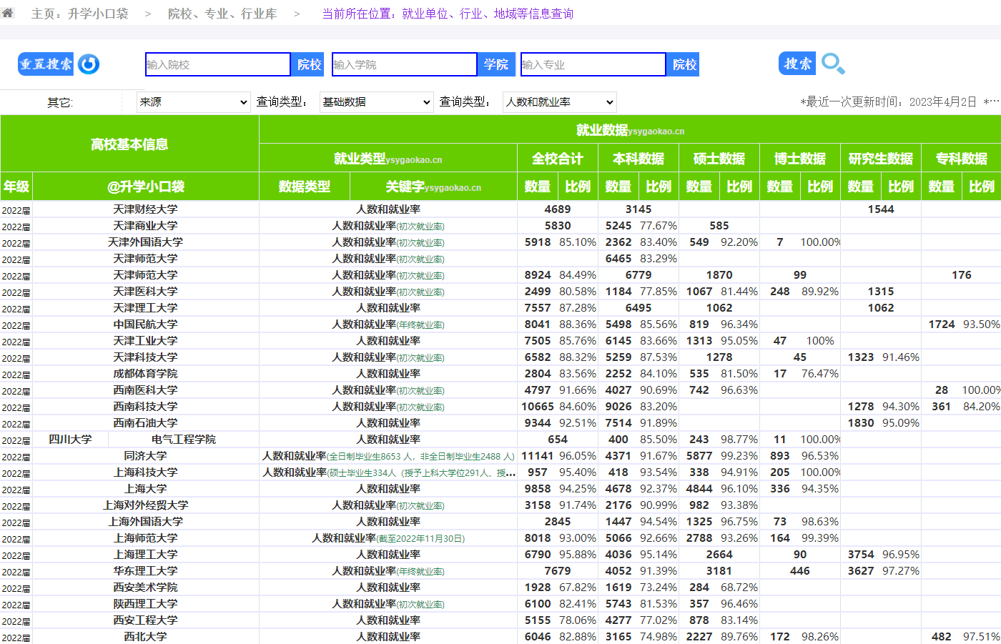Click 院校 button beside the major input
Screen dimensions: 1001x644
684,64
